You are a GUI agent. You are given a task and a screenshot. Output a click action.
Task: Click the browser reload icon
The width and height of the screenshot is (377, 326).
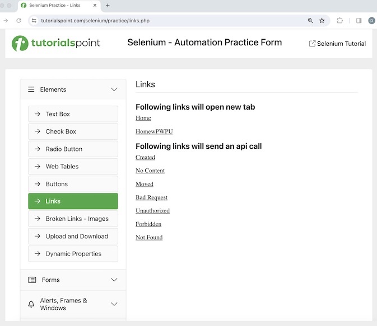pos(18,21)
